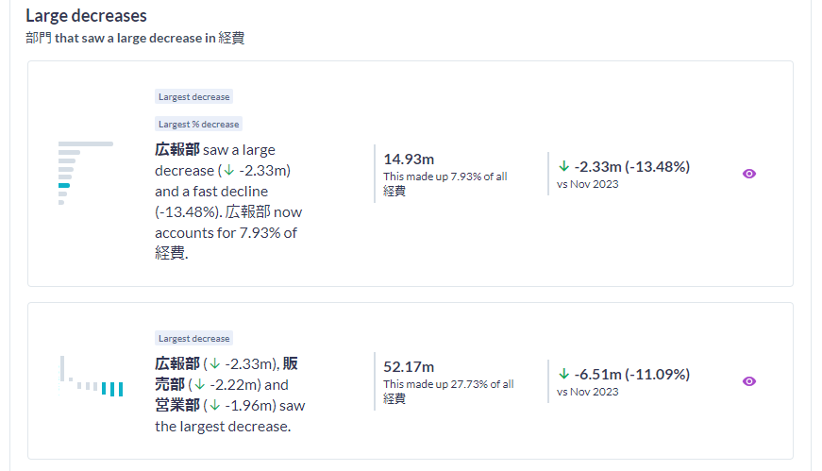Click the 'Large decreases' heading
Image resolution: width=822 pixels, height=471 pixels.
(86, 16)
